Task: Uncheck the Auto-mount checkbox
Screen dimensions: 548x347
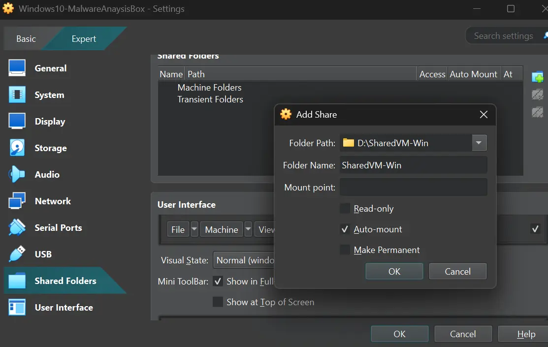Action: point(345,229)
